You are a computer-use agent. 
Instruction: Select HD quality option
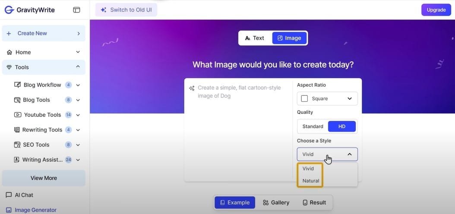342,126
